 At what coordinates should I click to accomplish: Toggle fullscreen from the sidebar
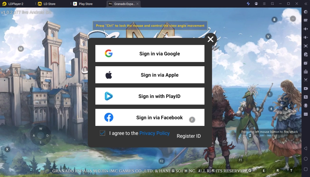point(306,46)
